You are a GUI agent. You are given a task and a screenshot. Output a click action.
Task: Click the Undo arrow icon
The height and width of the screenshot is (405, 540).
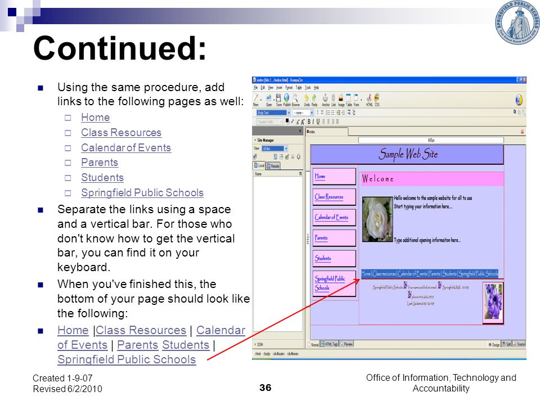pyautogui.click(x=307, y=98)
